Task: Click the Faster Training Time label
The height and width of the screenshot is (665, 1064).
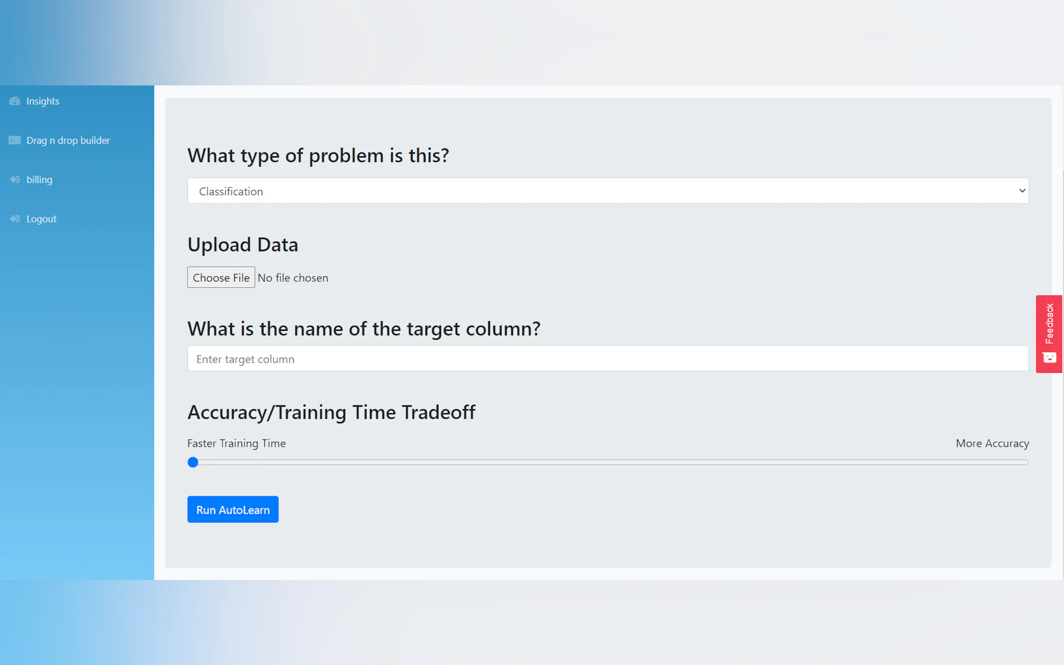Action: pos(236,443)
